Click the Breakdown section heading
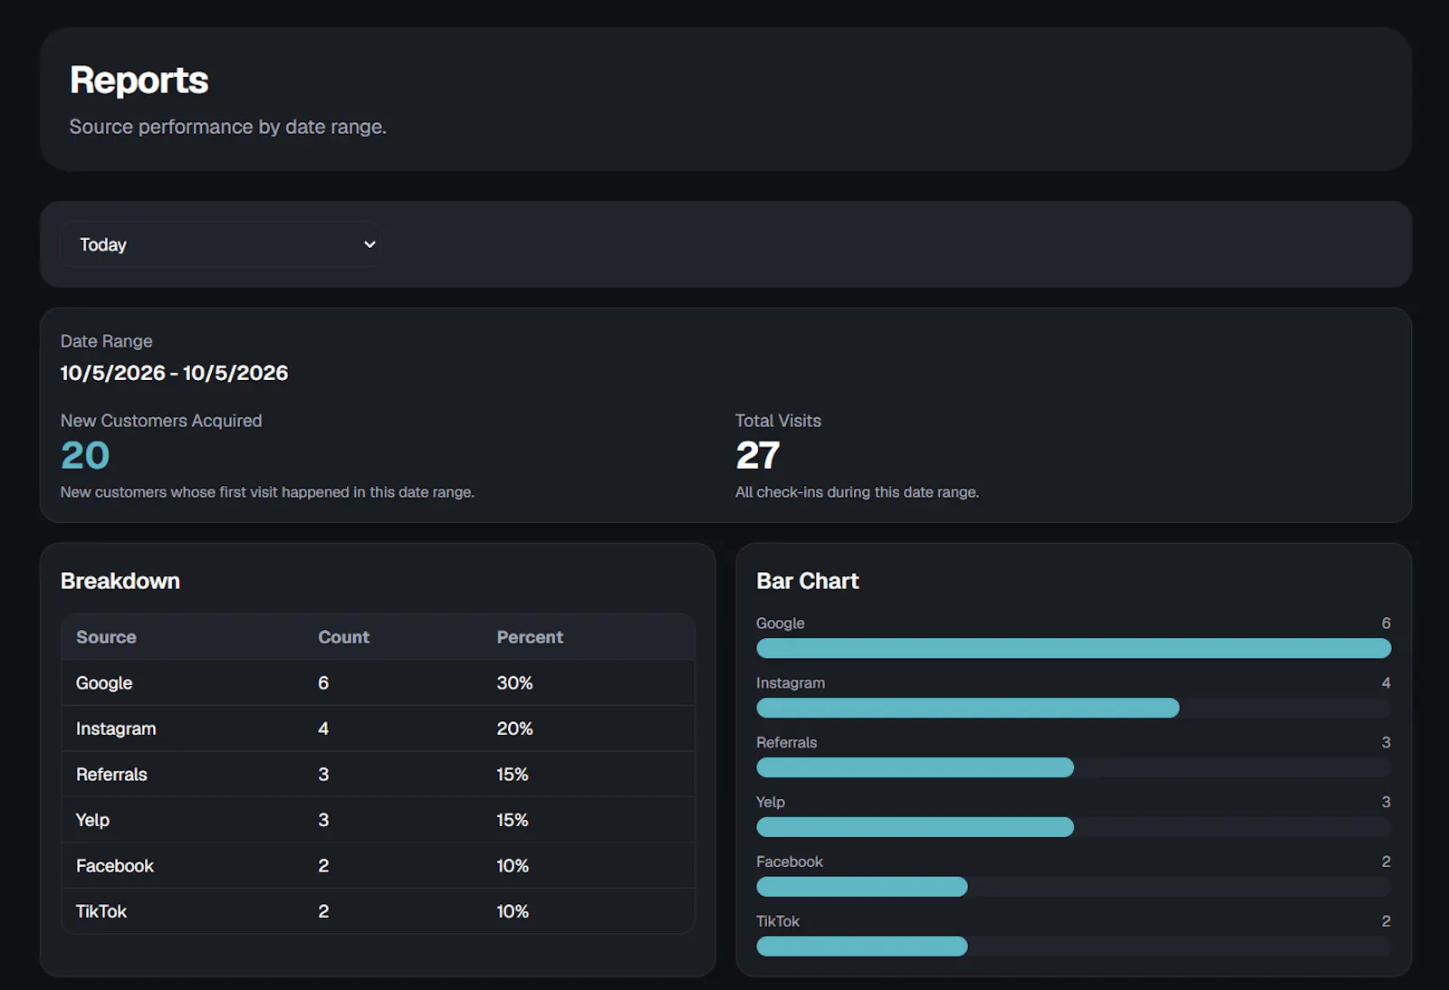1449x990 pixels. [120, 581]
